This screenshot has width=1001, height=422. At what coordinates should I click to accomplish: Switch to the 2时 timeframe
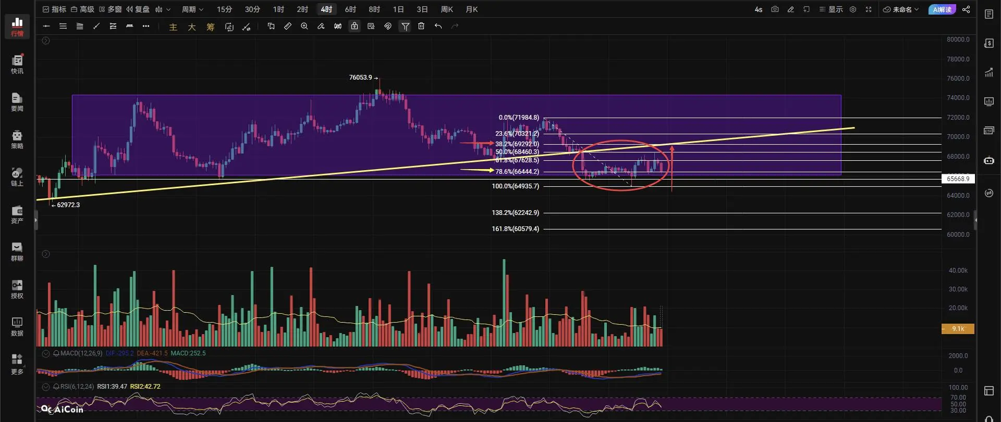[x=302, y=9]
